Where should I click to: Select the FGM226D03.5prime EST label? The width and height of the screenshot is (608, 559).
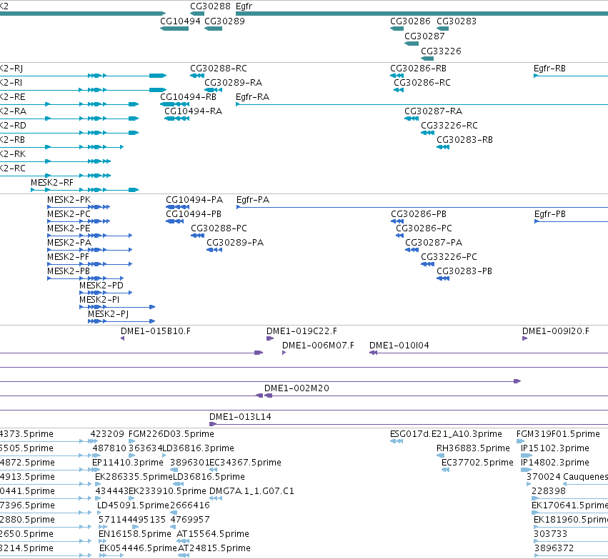pos(171,433)
